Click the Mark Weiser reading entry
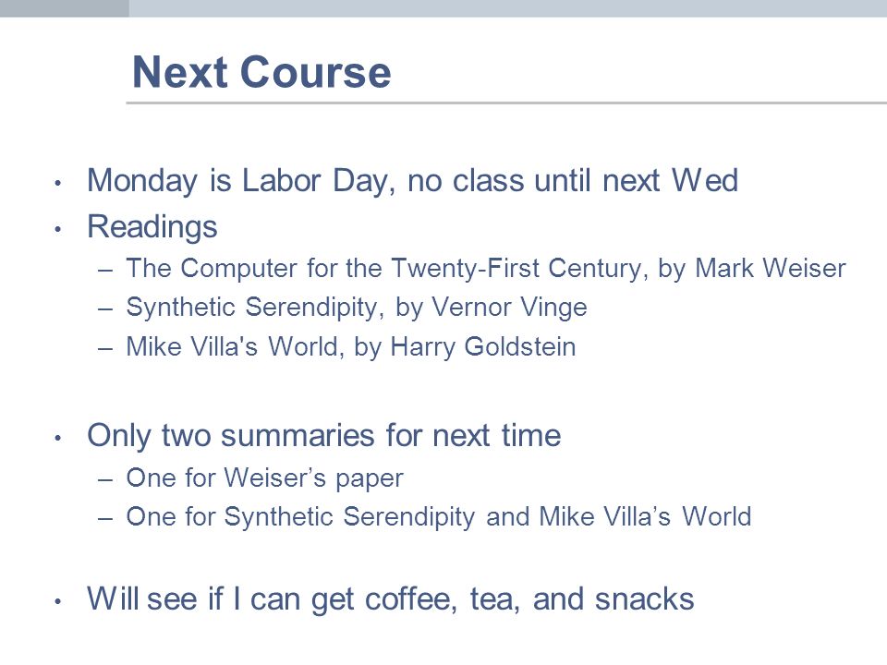The width and height of the screenshot is (887, 665). (486, 268)
